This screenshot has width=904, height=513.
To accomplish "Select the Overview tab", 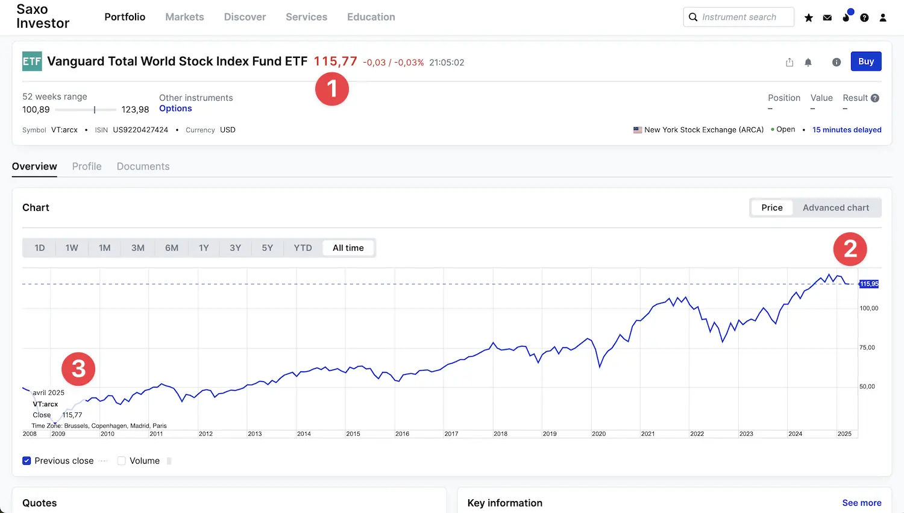I will pyautogui.click(x=34, y=166).
